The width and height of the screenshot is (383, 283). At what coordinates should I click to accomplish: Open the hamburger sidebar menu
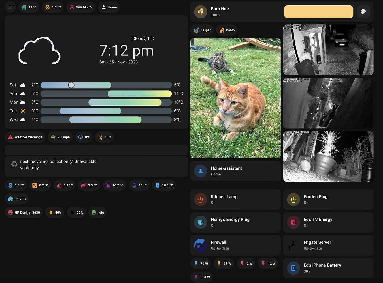[10, 7]
